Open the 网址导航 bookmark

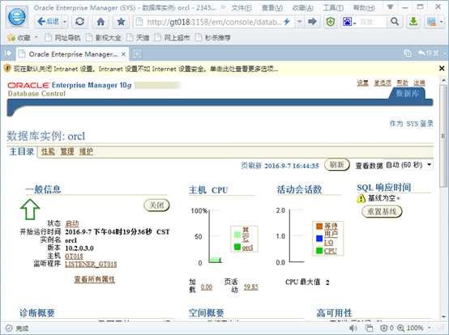pyautogui.click(x=62, y=37)
